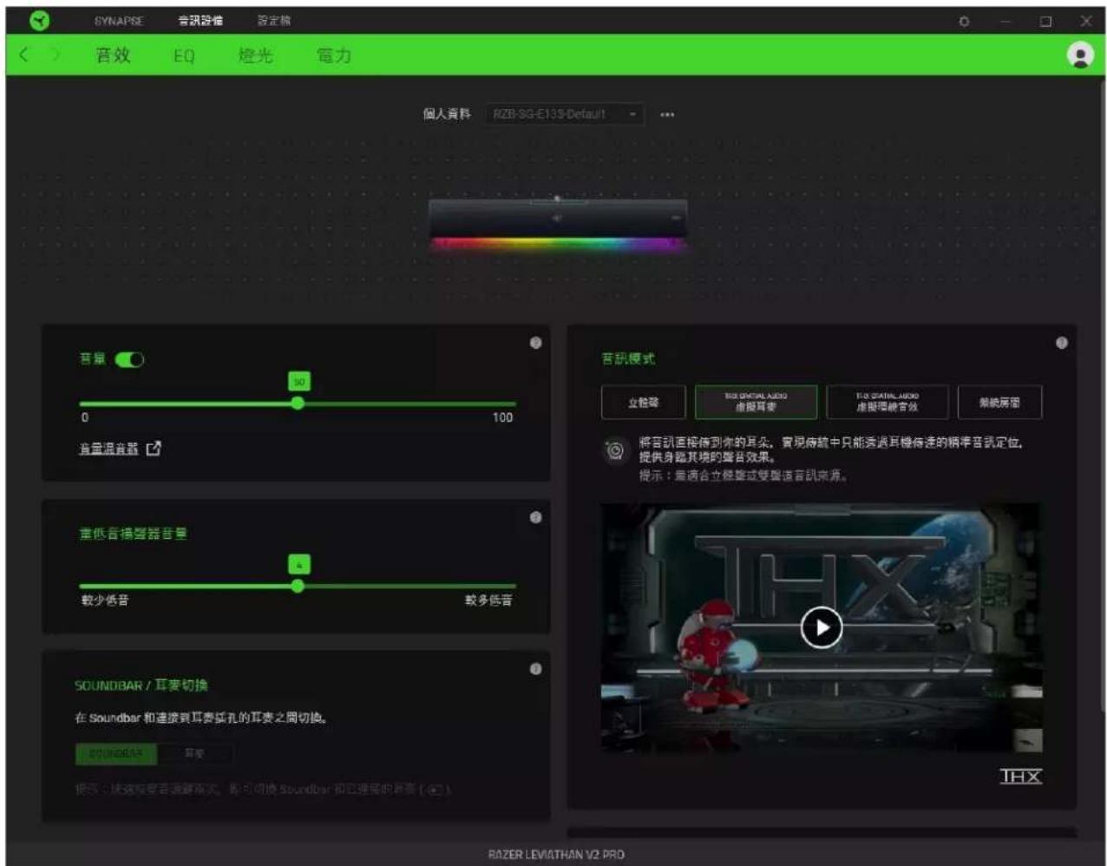Select the 環繞房間 audio mode
The height and width of the screenshot is (866, 1107).
click(x=999, y=403)
